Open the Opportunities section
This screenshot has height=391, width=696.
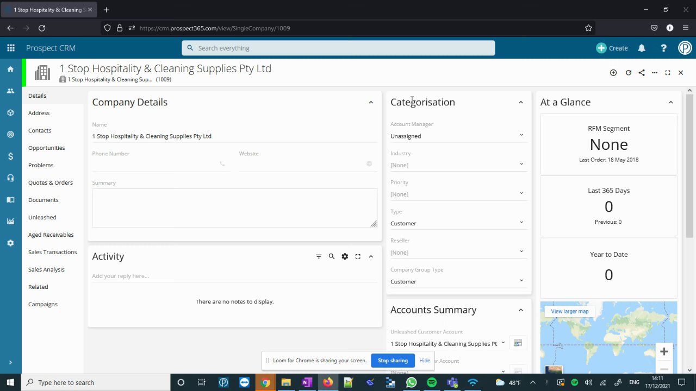pos(47,148)
